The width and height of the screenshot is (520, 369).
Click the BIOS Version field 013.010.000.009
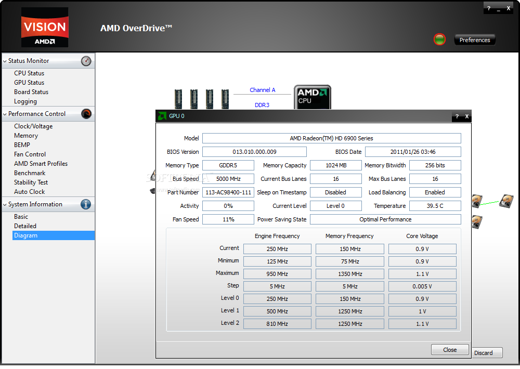tap(254, 152)
